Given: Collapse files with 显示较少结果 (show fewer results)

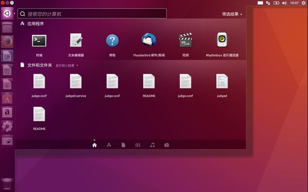Looking at the screenshot, I should coord(67,66).
